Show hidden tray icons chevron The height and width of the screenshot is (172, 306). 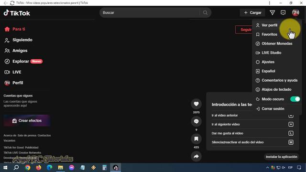click(x=267, y=168)
